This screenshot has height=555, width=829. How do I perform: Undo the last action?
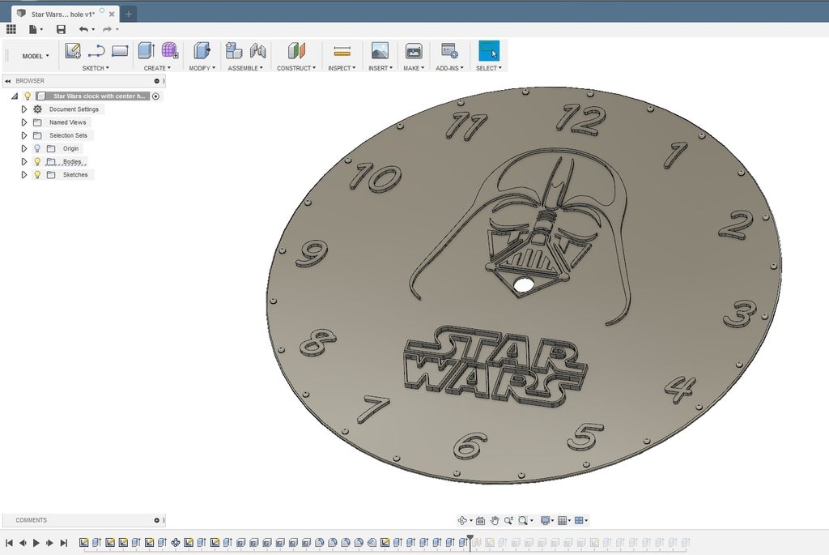[x=83, y=29]
